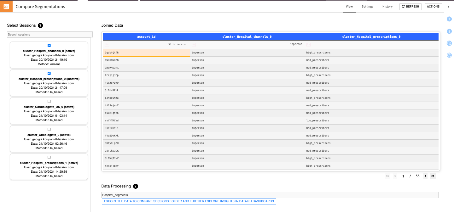This screenshot has height=212, width=454.
Task: Select the PczjijJFp account cell
Action: 146,75
